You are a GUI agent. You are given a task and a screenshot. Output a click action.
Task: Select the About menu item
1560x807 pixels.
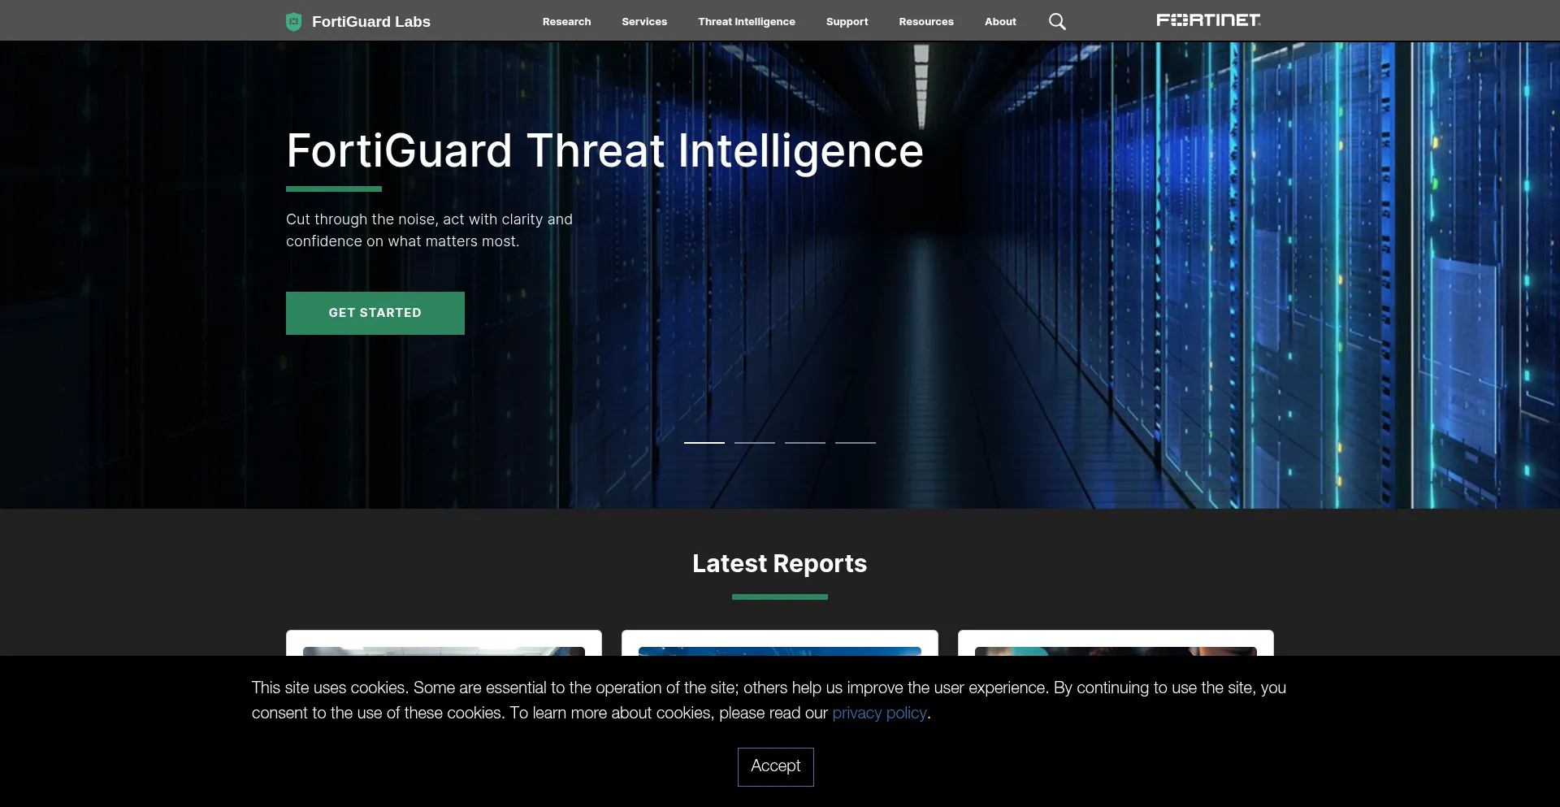[x=999, y=22]
